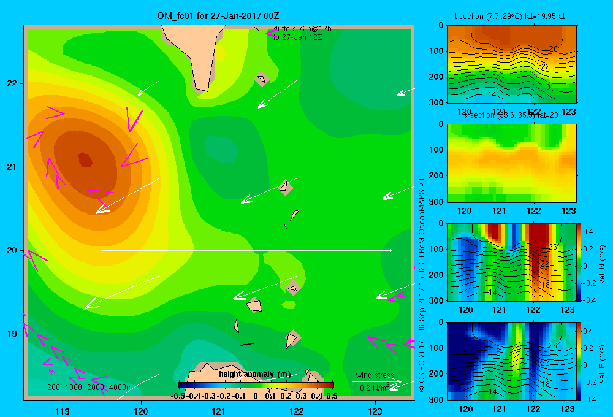613x417 pixels.
Task: Click the western endpoint of the white section line
Action: click(x=102, y=250)
